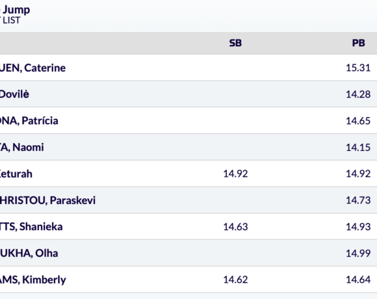Click the Jump event title heading
This screenshot has height=299, width=377.
(15, 10)
